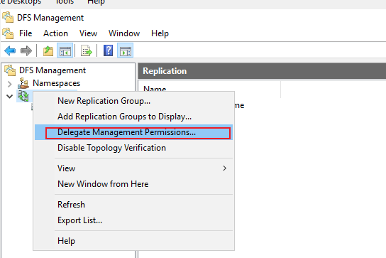Click the menu bar DFS system icon
The height and width of the screenshot is (258, 386).
[x=8, y=33]
